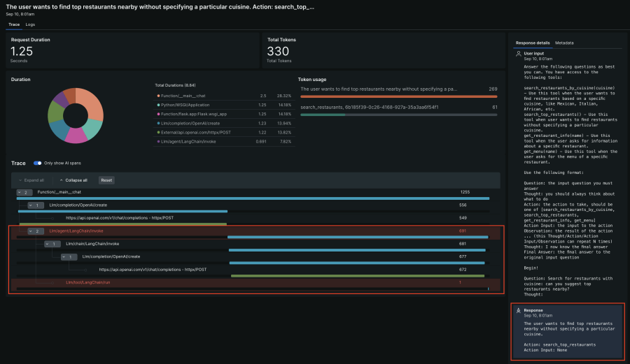Screen dimensions: 630x364
Task: Open the Metadata tab
Action: point(564,43)
